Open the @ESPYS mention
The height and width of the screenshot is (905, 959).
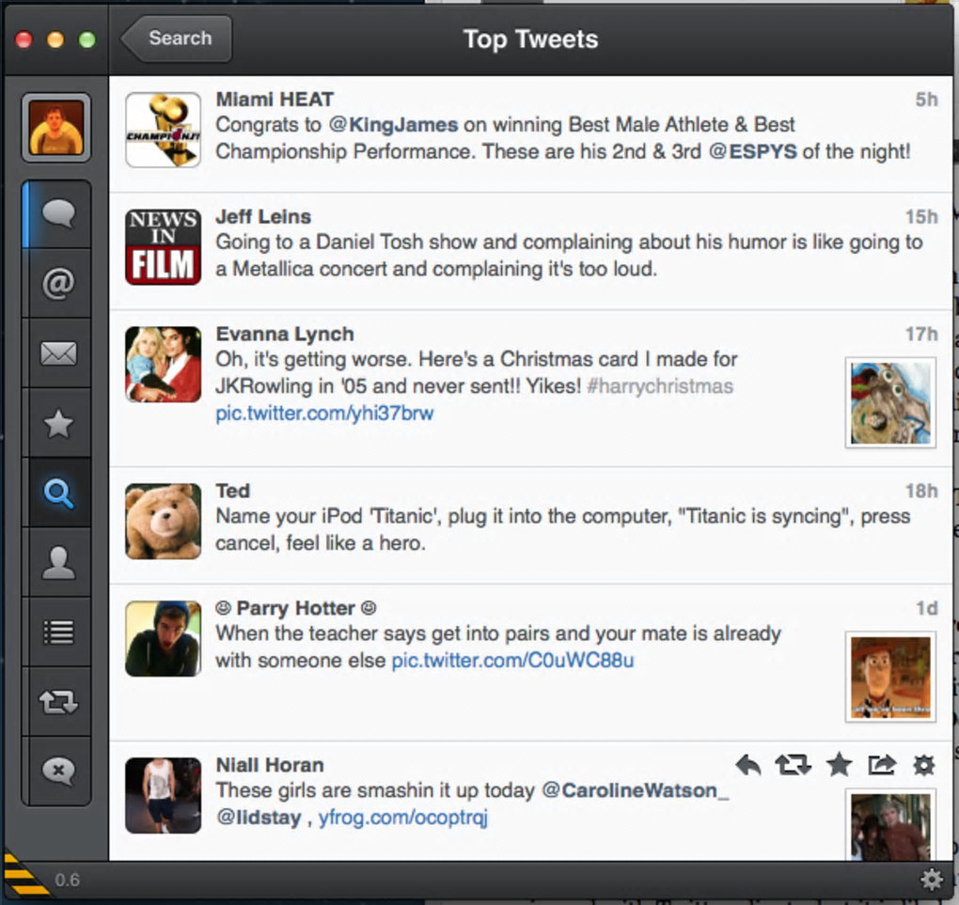[752, 151]
